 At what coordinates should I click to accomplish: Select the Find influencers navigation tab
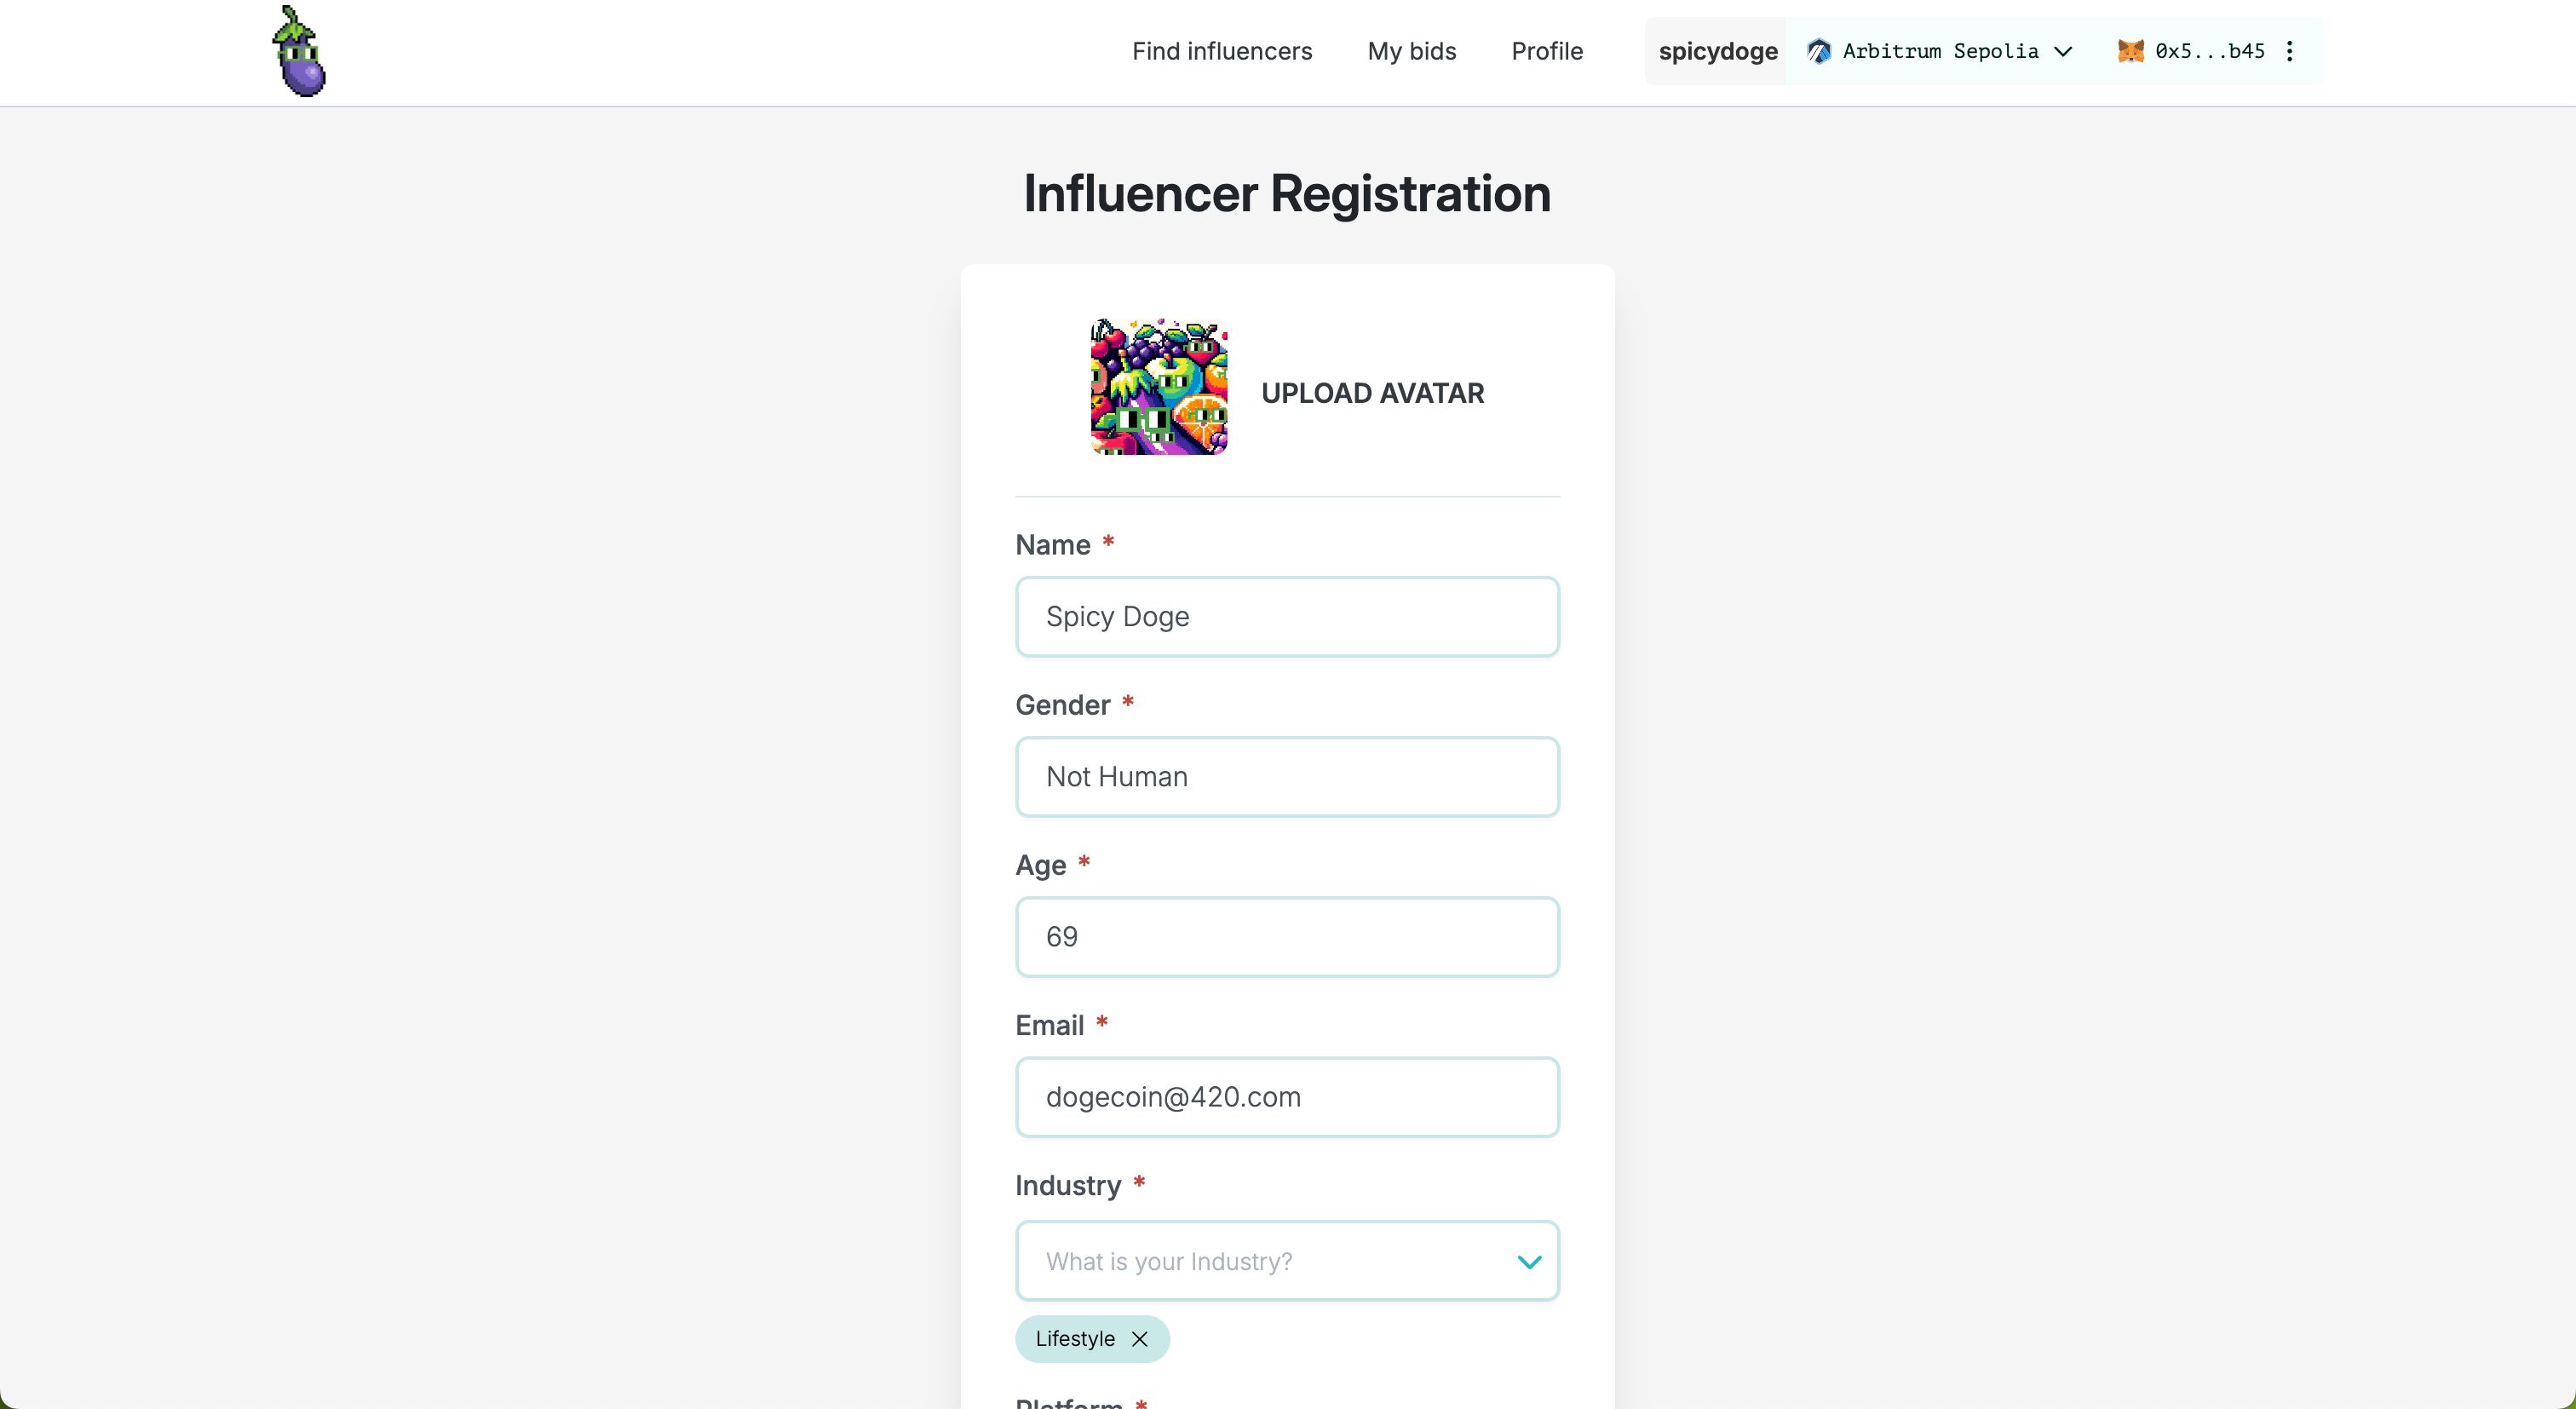pyautogui.click(x=1220, y=52)
